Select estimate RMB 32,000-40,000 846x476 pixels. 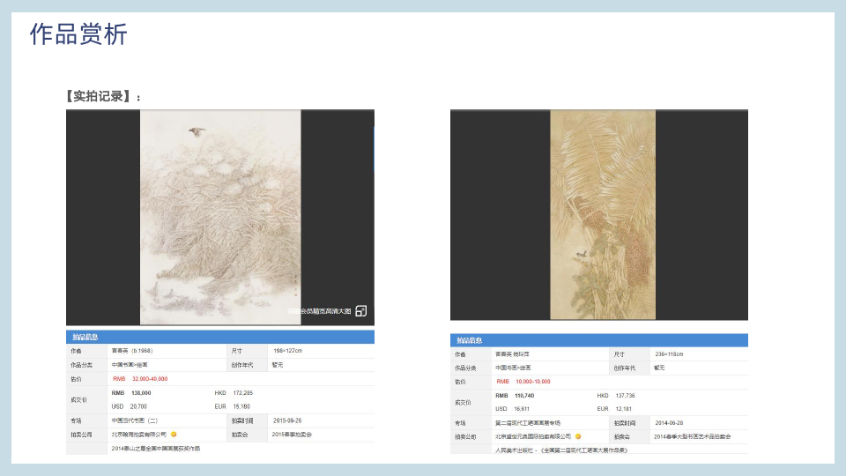pos(140,379)
